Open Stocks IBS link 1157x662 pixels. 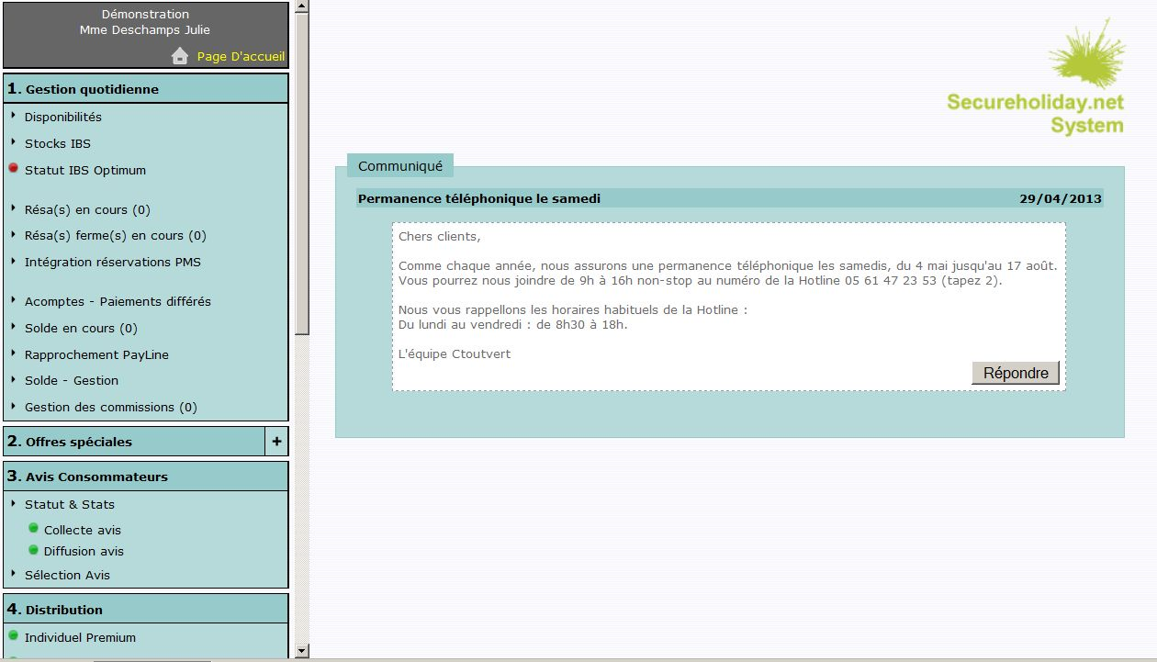(58, 144)
